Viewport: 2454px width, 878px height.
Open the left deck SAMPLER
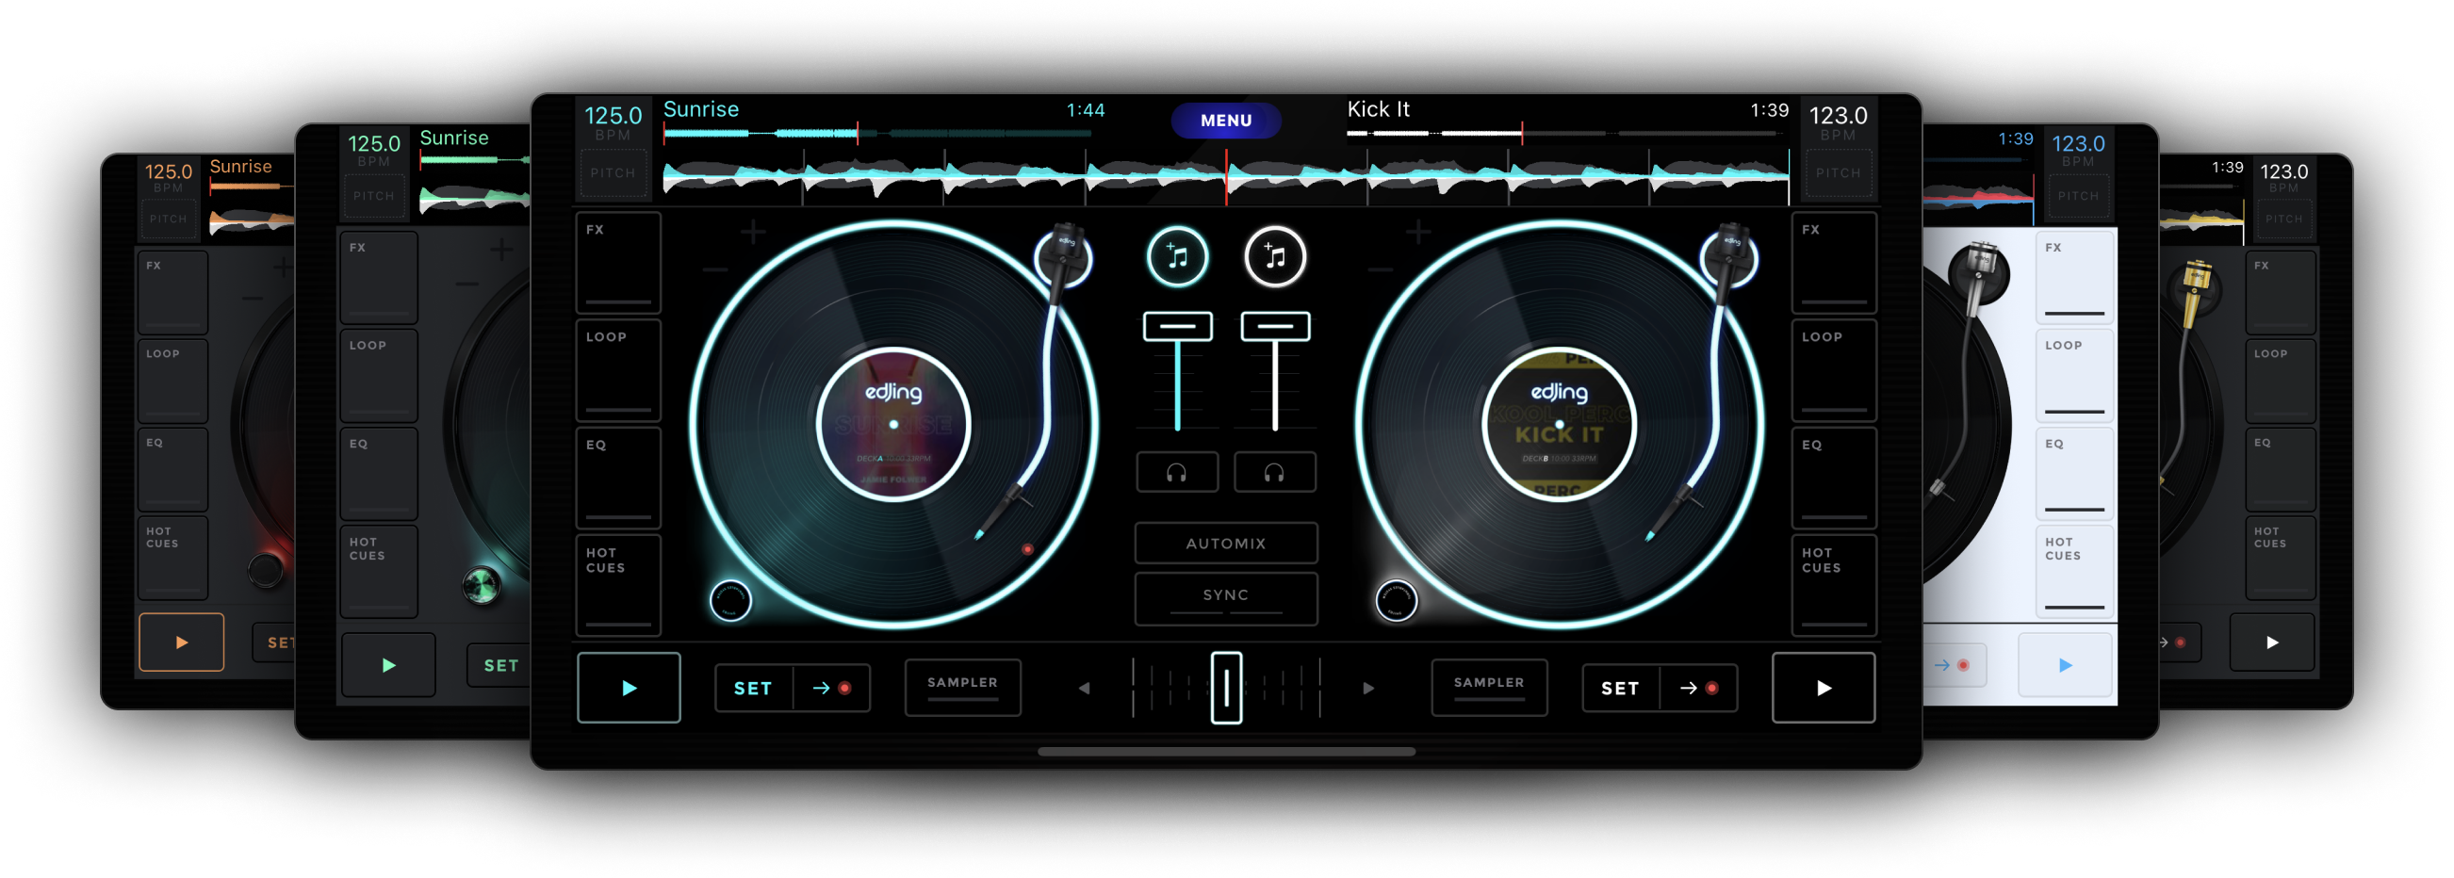click(962, 687)
